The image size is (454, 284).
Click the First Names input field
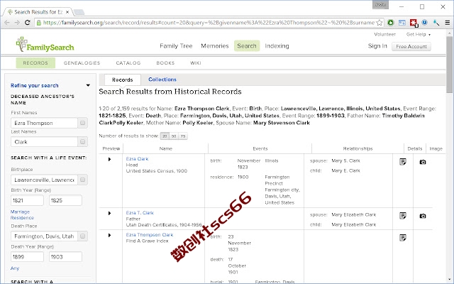44,123
